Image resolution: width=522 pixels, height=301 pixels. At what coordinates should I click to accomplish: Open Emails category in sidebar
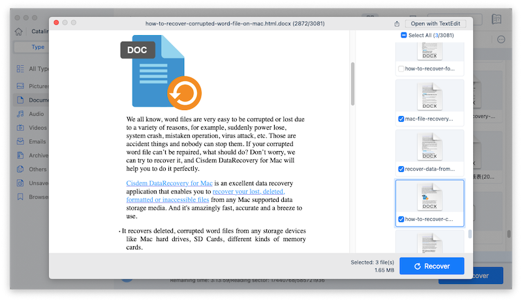tap(37, 141)
